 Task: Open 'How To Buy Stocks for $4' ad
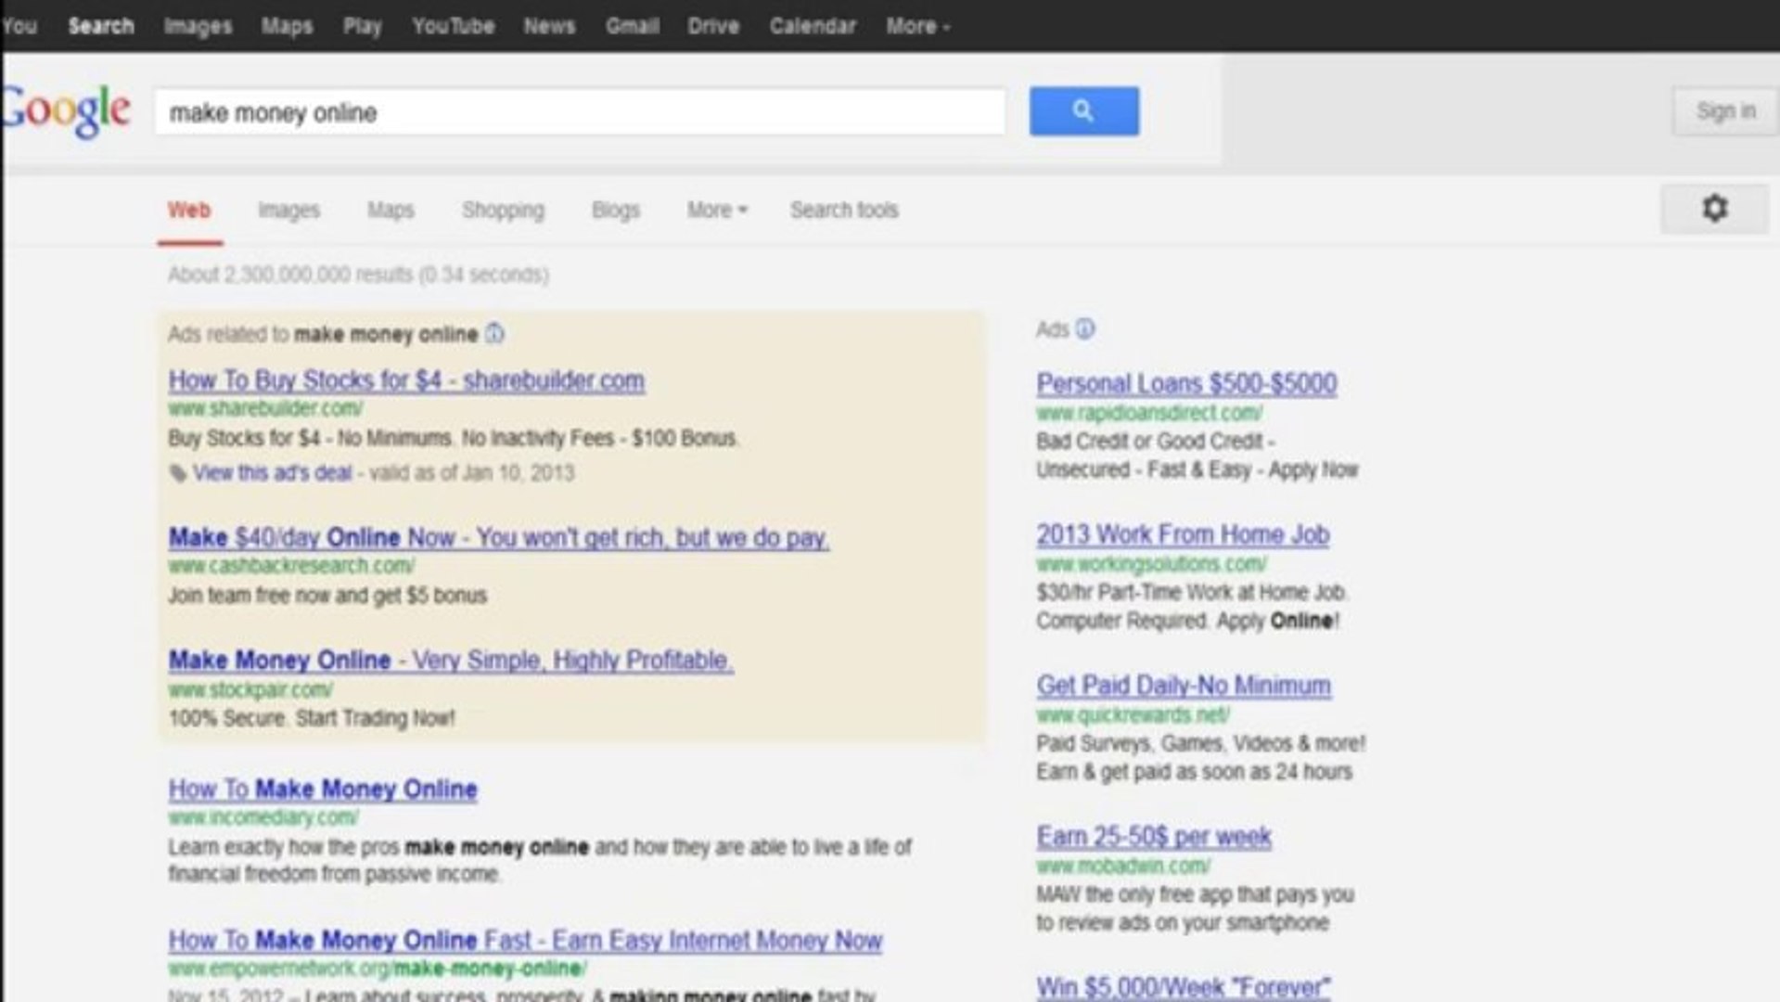pos(406,380)
